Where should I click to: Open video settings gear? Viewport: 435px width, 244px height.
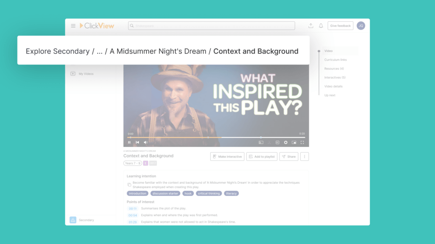[x=285, y=143]
